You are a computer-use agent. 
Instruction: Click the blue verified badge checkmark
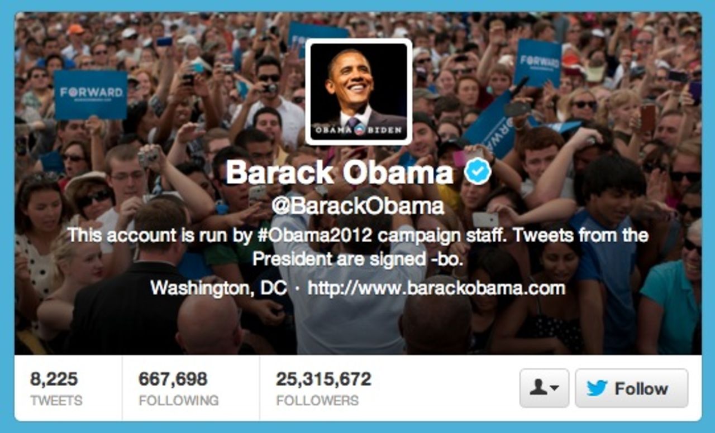click(x=479, y=172)
